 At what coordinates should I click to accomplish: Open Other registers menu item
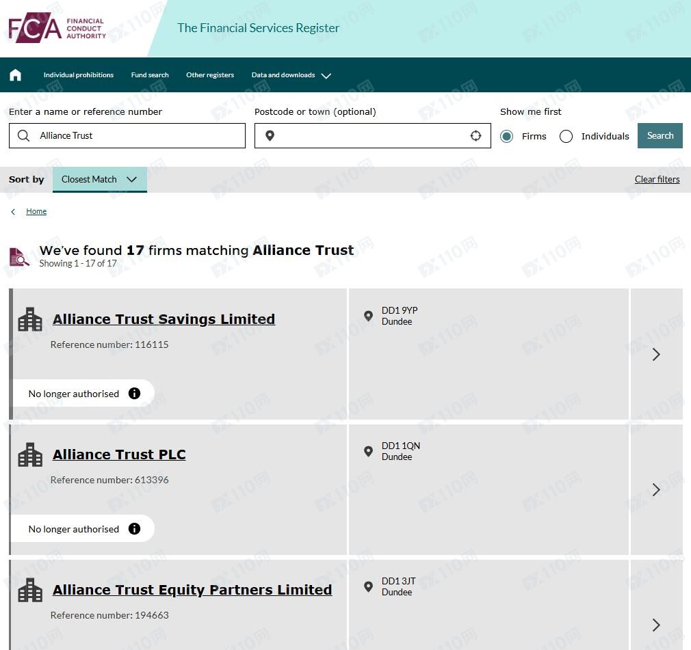210,75
